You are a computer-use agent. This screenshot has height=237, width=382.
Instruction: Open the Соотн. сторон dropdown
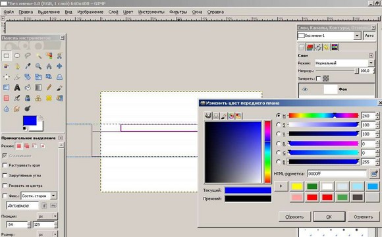click(x=39, y=196)
